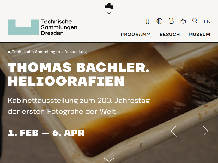Open Thomas Bachler Heliografien heading
The height and width of the screenshot is (163, 218).
coord(78,74)
